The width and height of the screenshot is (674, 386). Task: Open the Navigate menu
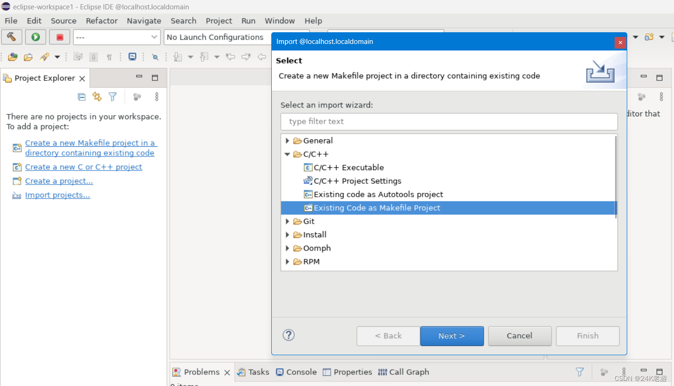click(x=144, y=21)
